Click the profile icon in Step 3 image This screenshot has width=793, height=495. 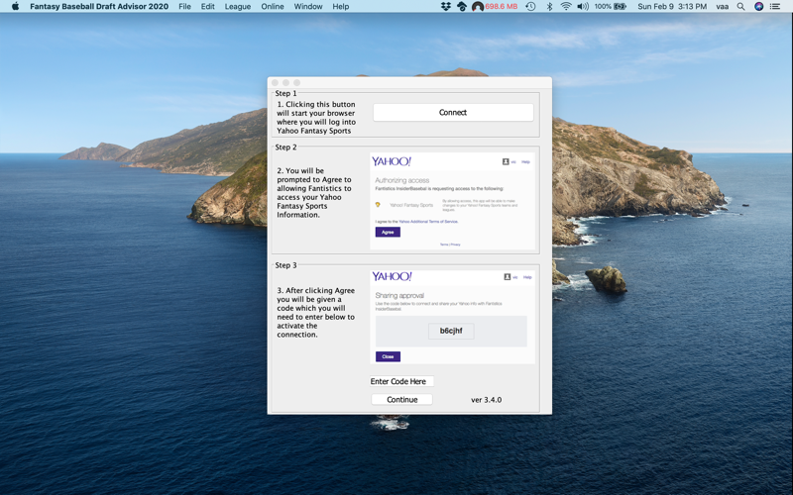(x=508, y=277)
